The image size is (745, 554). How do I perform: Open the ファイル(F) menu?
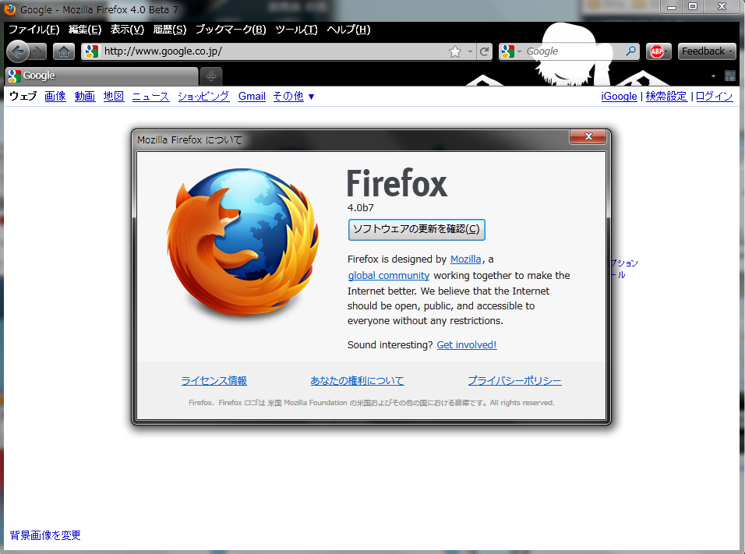coord(34,30)
